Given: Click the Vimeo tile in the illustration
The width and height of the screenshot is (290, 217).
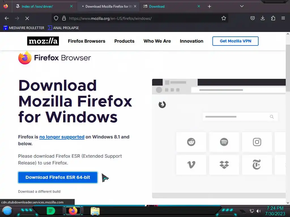Looking at the screenshot, I should pyautogui.click(x=191, y=165).
